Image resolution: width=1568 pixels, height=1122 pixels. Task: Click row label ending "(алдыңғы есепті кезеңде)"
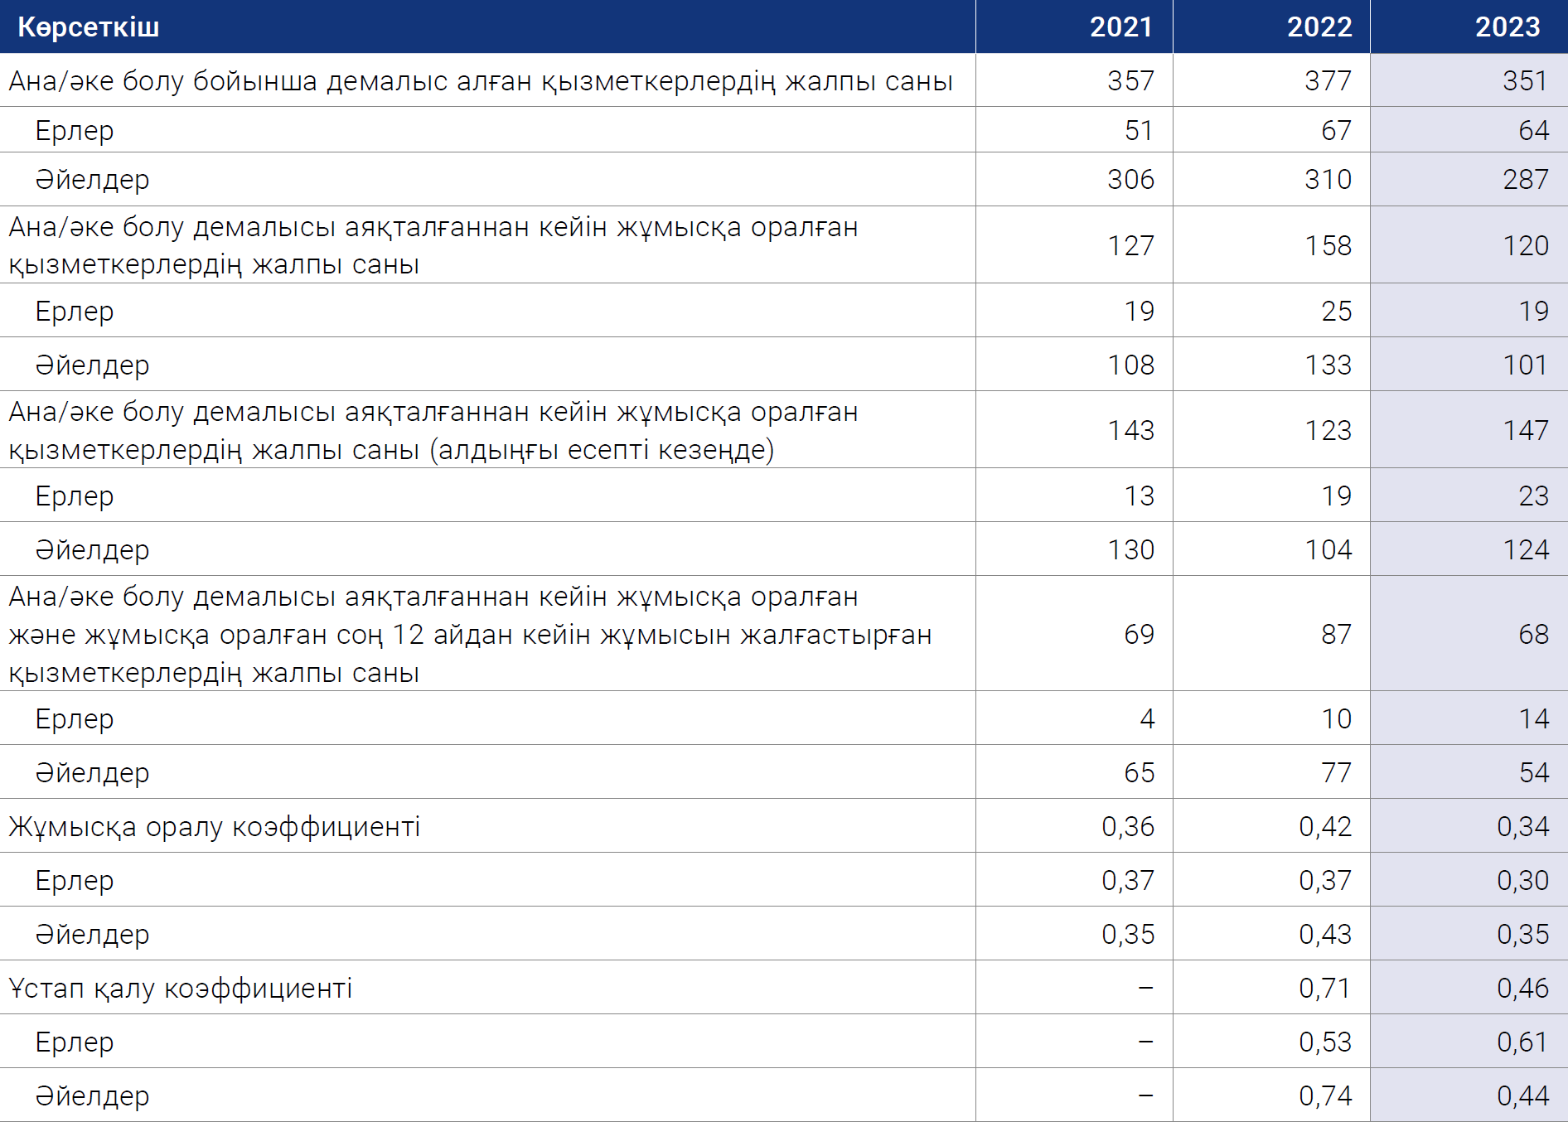click(433, 431)
